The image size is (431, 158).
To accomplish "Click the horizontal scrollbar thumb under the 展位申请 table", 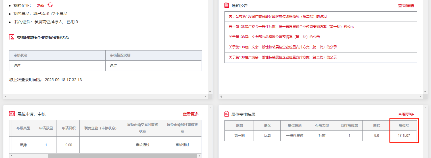I will (x=122, y=156).
